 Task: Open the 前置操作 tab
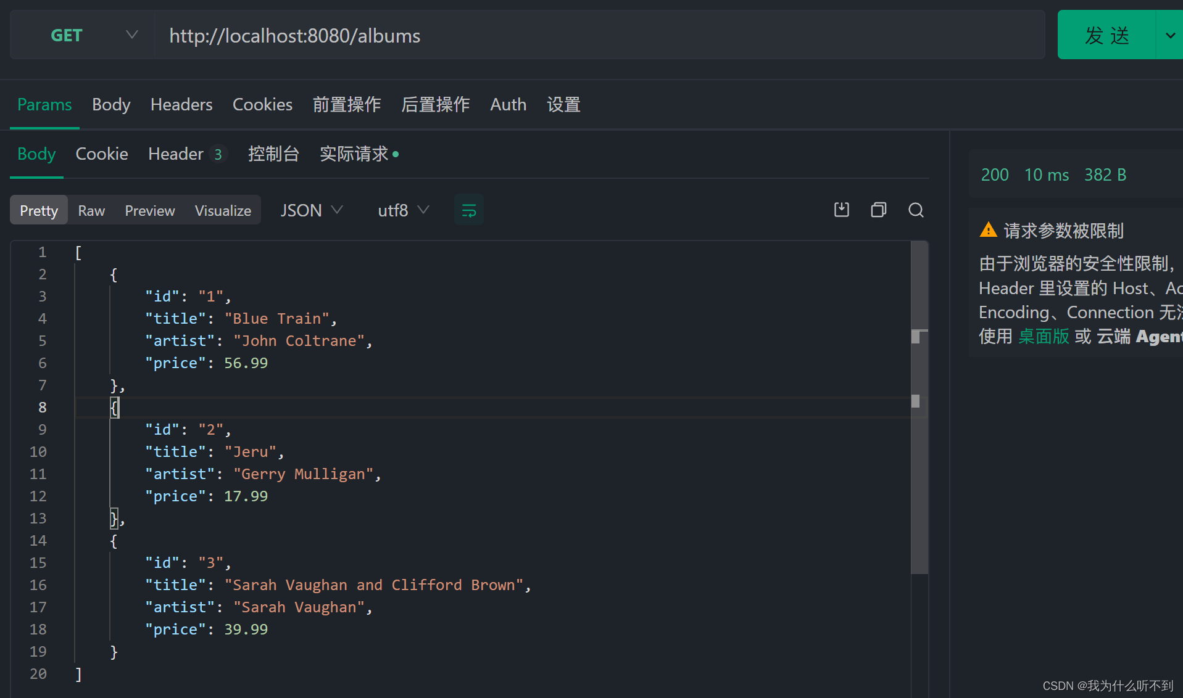click(x=347, y=104)
